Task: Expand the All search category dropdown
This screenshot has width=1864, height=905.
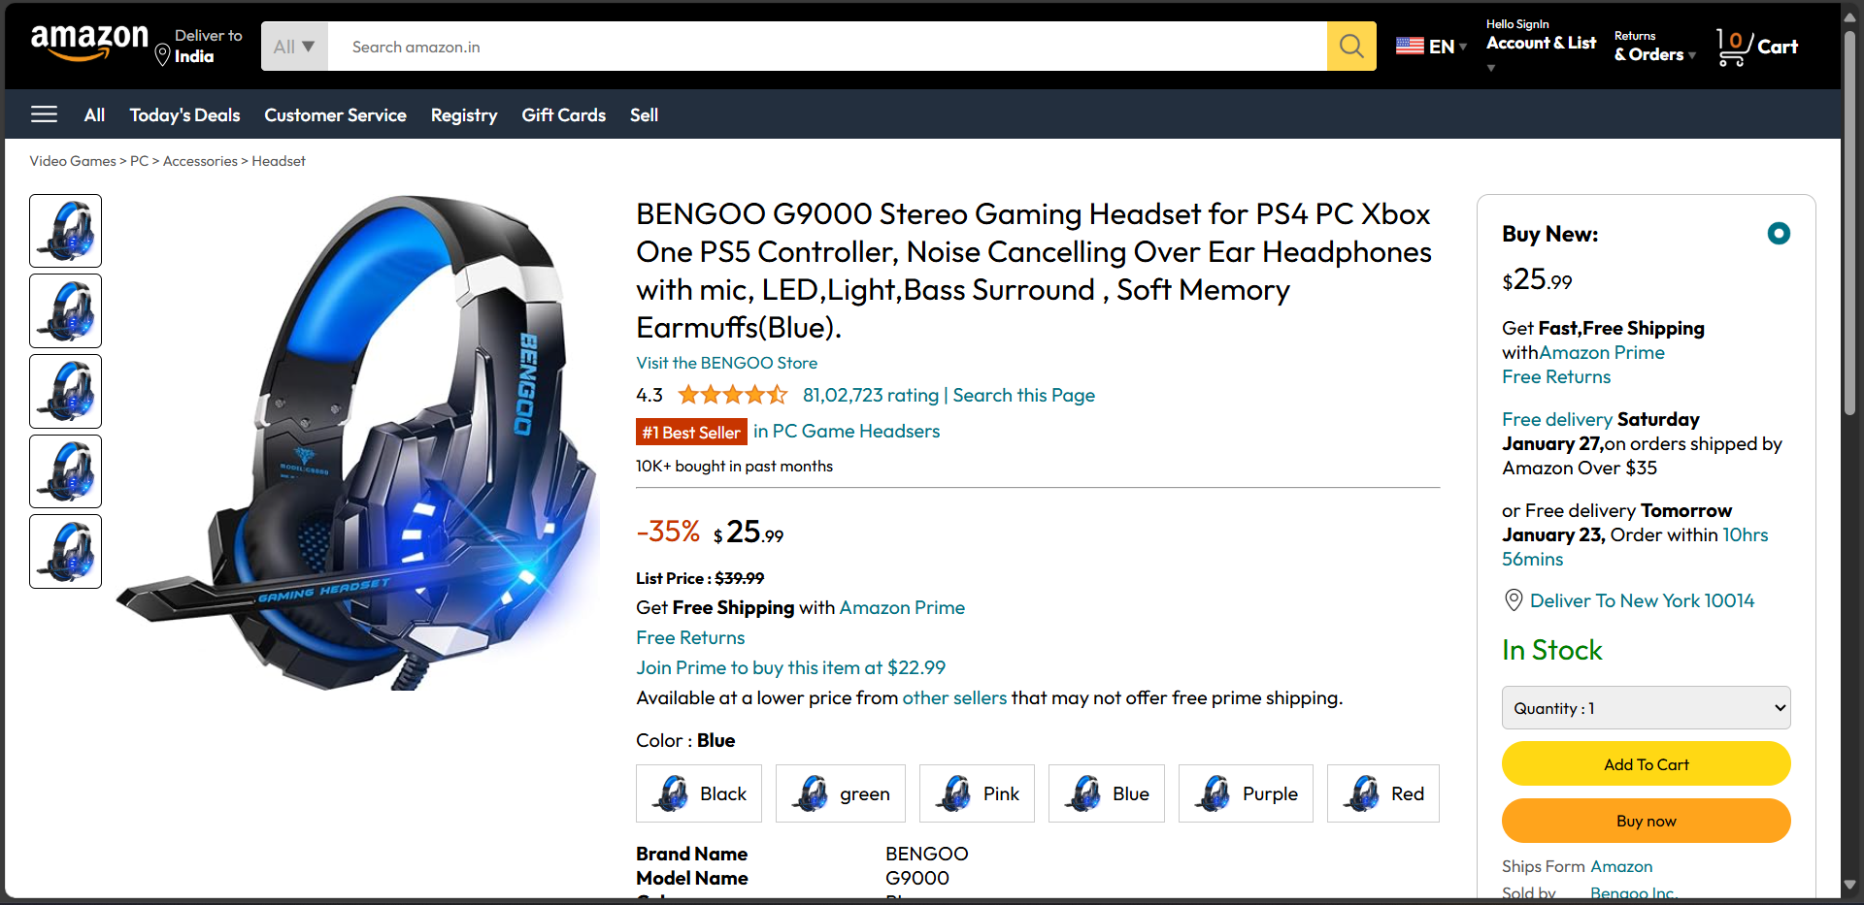Action: (x=294, y=46)
